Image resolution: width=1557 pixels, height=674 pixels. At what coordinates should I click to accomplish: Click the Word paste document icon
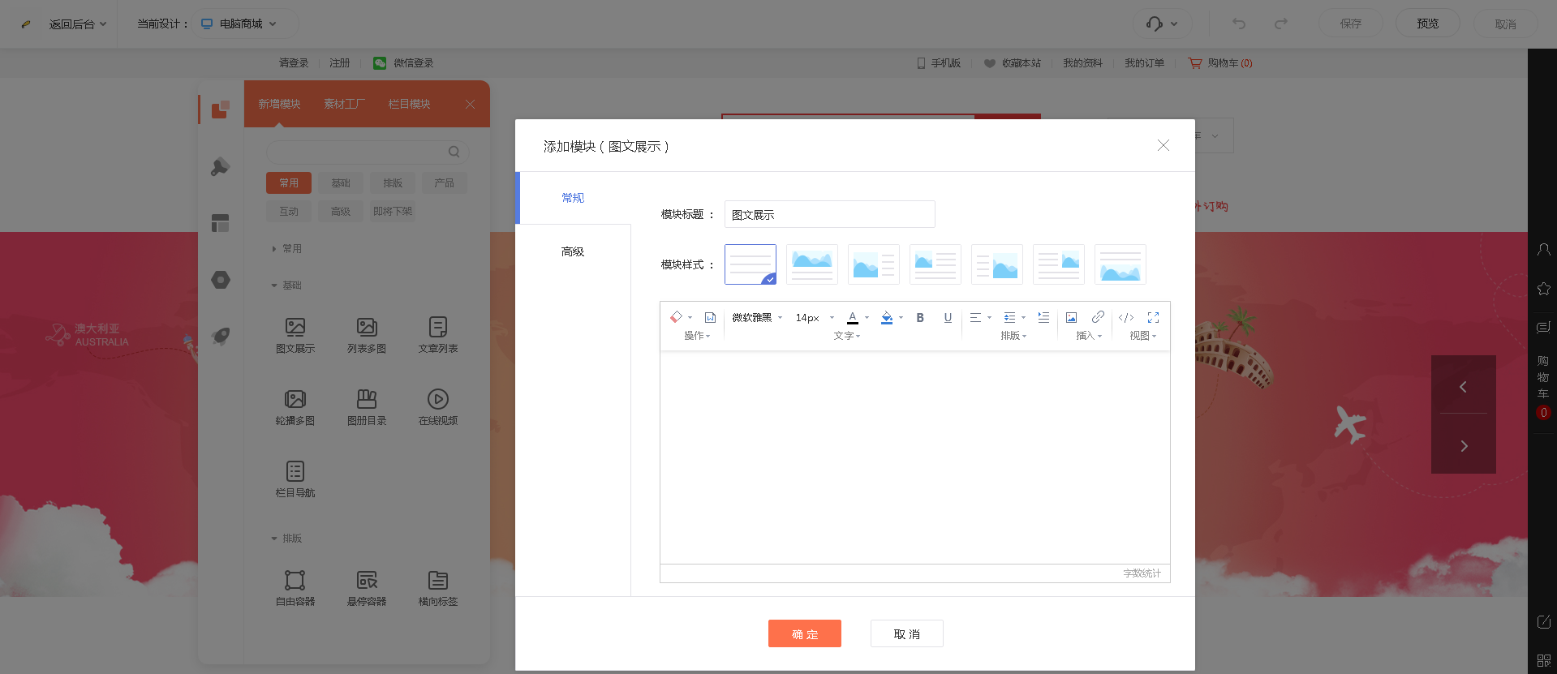[710, 317]
